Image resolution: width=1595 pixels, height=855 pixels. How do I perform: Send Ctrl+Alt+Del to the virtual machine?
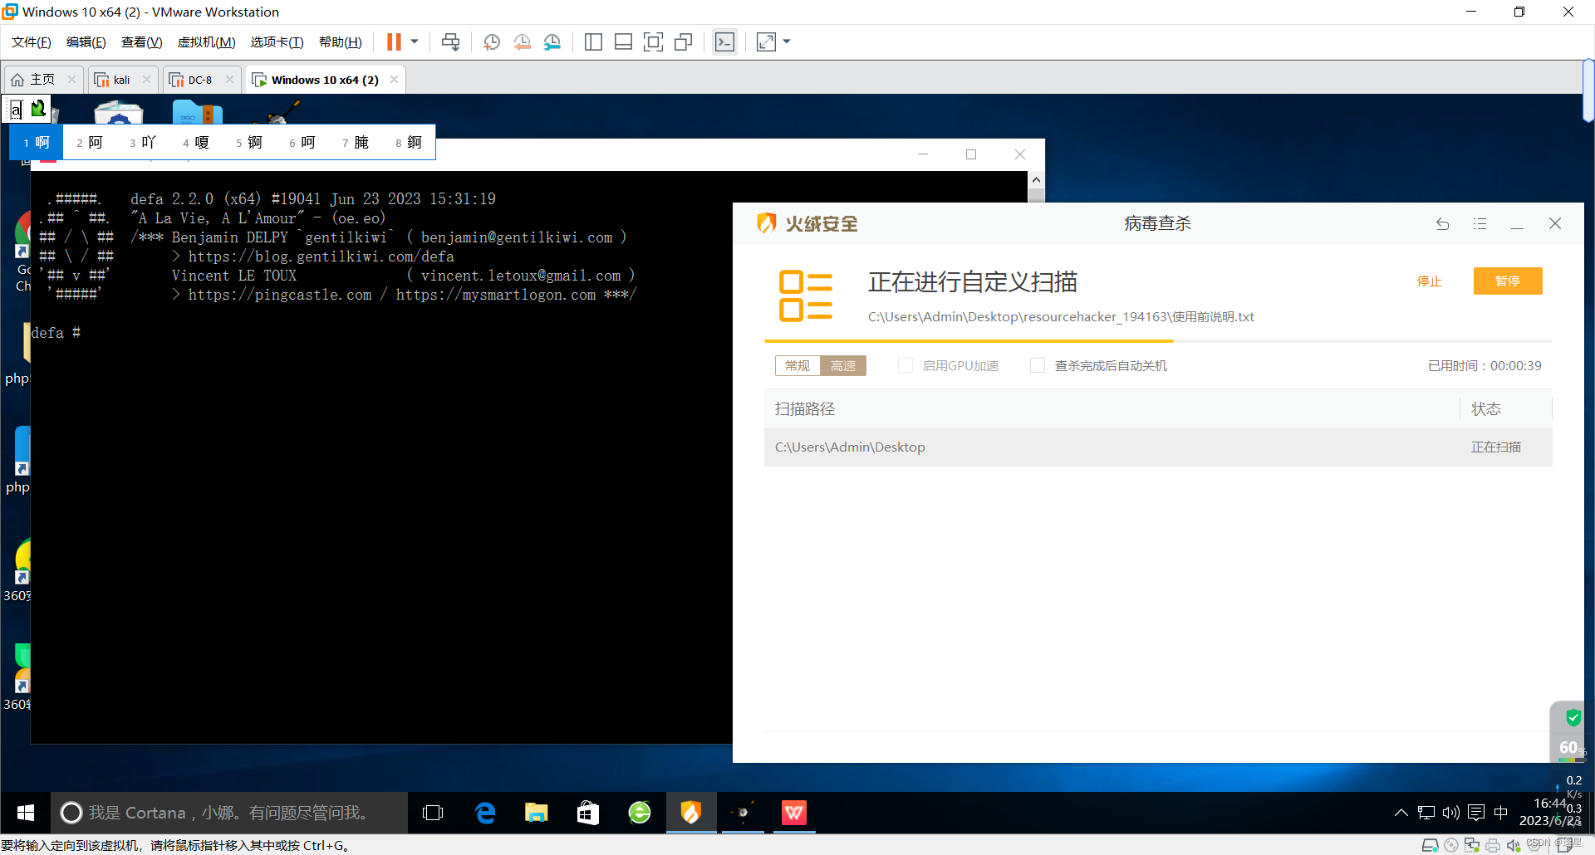click(450, 42)
